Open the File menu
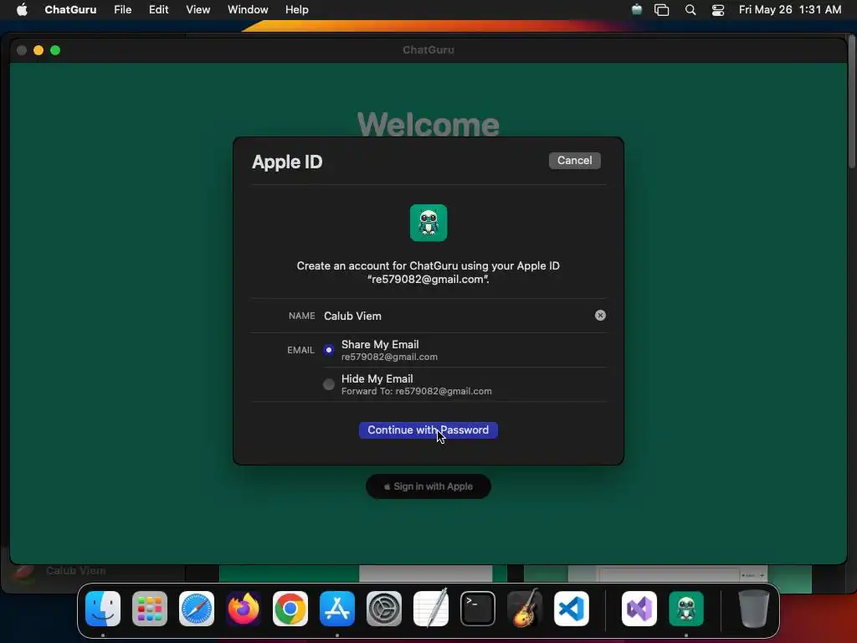 [x=122, y=9]
